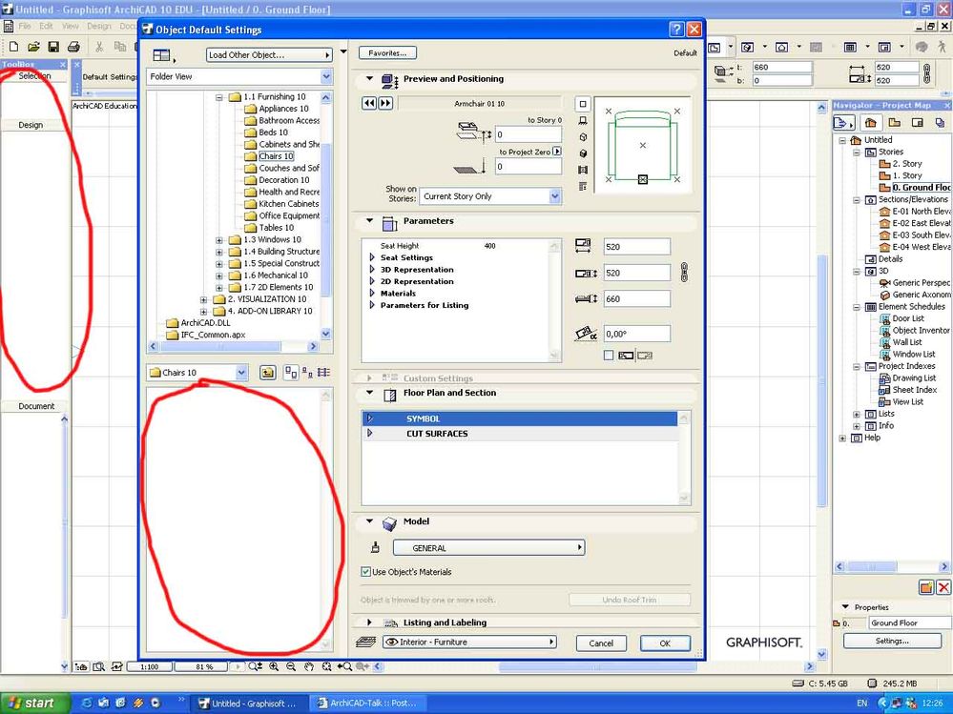Click Cancel button in dialog

tap(600, 643)
